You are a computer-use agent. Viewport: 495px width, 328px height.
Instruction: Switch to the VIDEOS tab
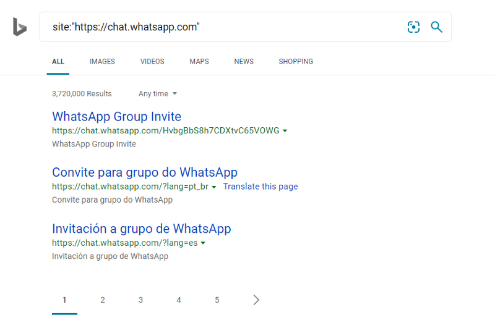tap(152, 61)
